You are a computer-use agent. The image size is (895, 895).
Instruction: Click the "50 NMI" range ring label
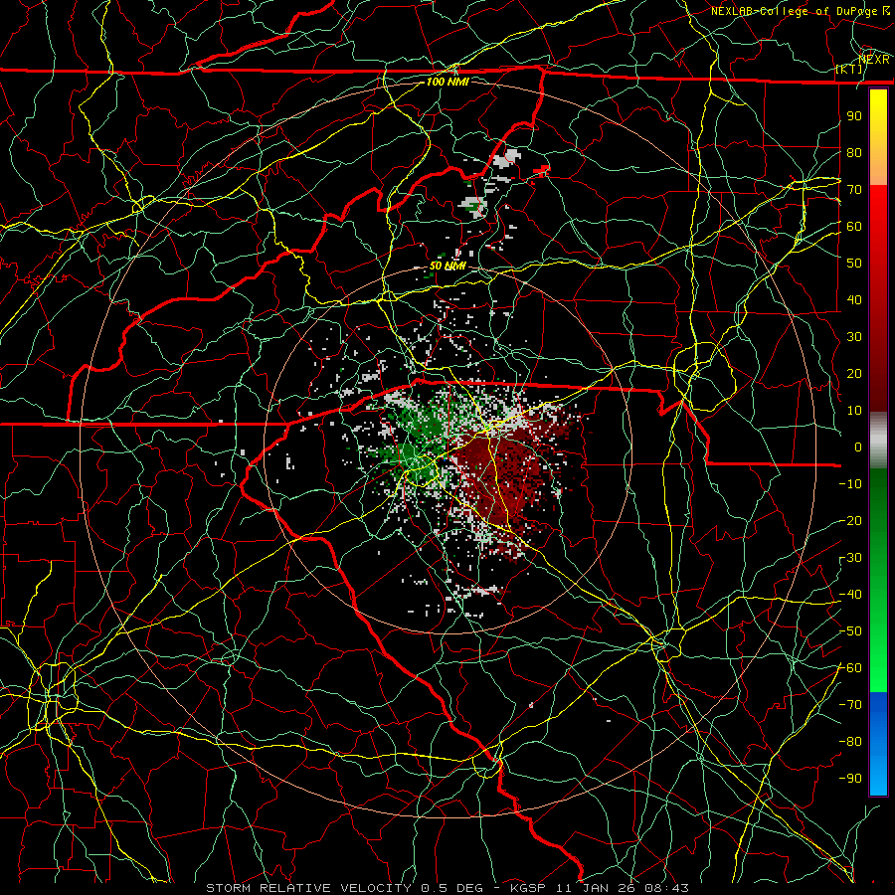(447, 266)
